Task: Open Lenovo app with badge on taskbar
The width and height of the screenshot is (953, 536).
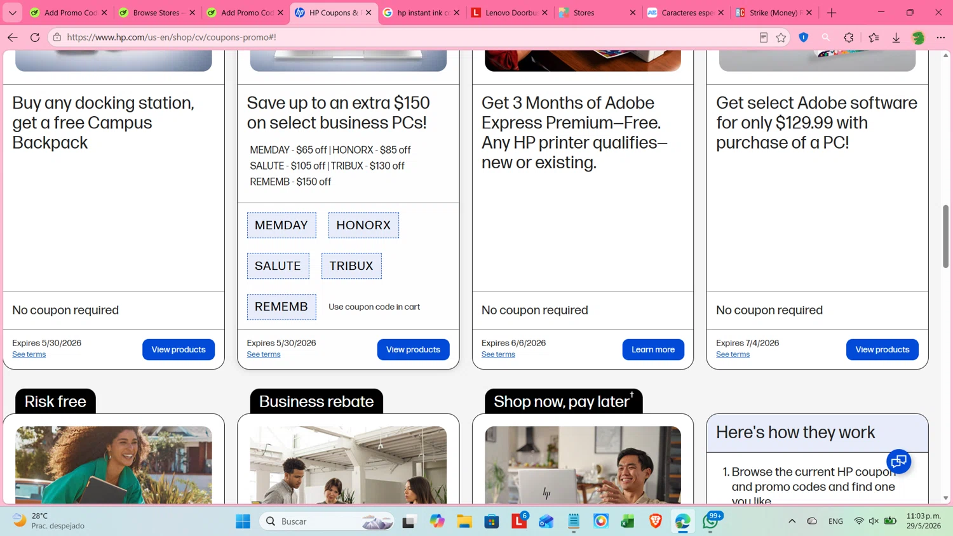Action: [519, 521]
